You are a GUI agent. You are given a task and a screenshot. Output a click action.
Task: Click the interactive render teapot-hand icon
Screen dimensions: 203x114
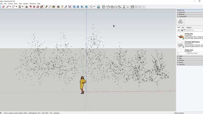pyautogui.click(x=112, y=7)
